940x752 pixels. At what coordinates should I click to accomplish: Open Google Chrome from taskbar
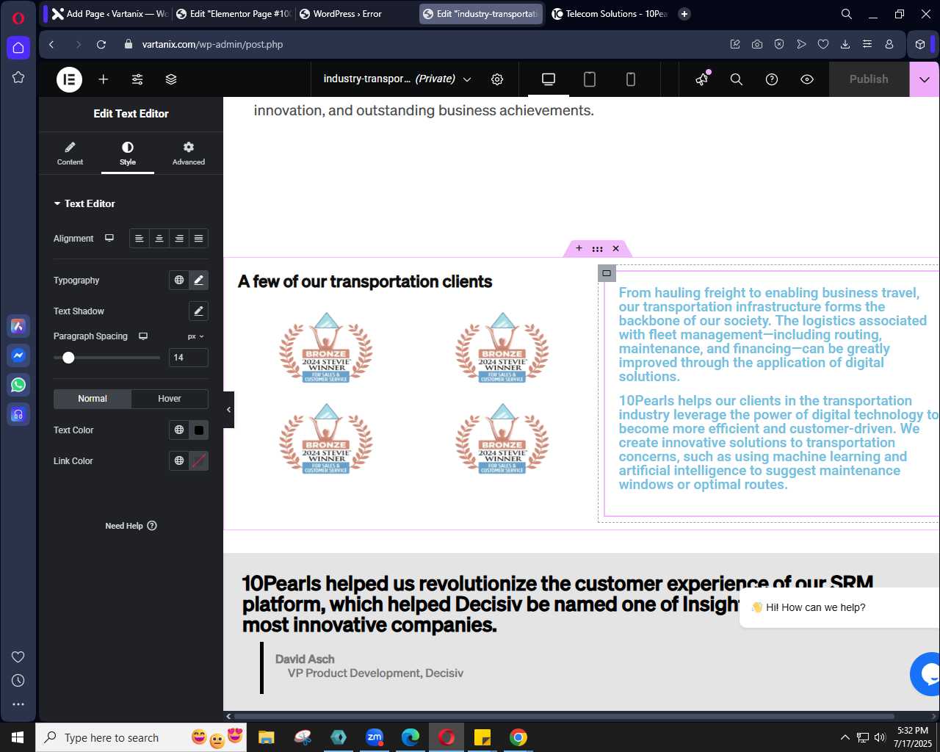click(x=518, y=737)
